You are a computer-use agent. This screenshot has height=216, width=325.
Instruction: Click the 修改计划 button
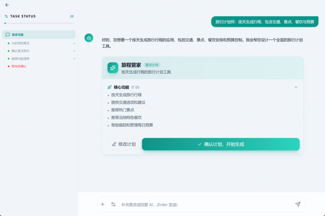(123, 144)
